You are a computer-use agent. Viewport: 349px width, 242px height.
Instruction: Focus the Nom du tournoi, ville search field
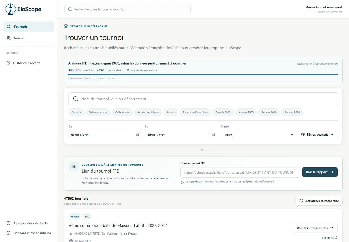(x=203, y=99)
